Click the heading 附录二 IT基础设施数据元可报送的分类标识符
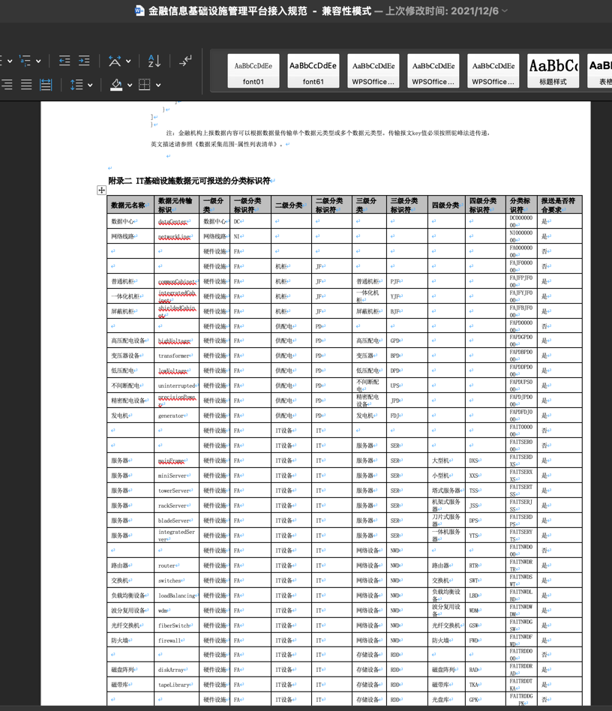This screenshot has height=711, width=612. point(190,181)
